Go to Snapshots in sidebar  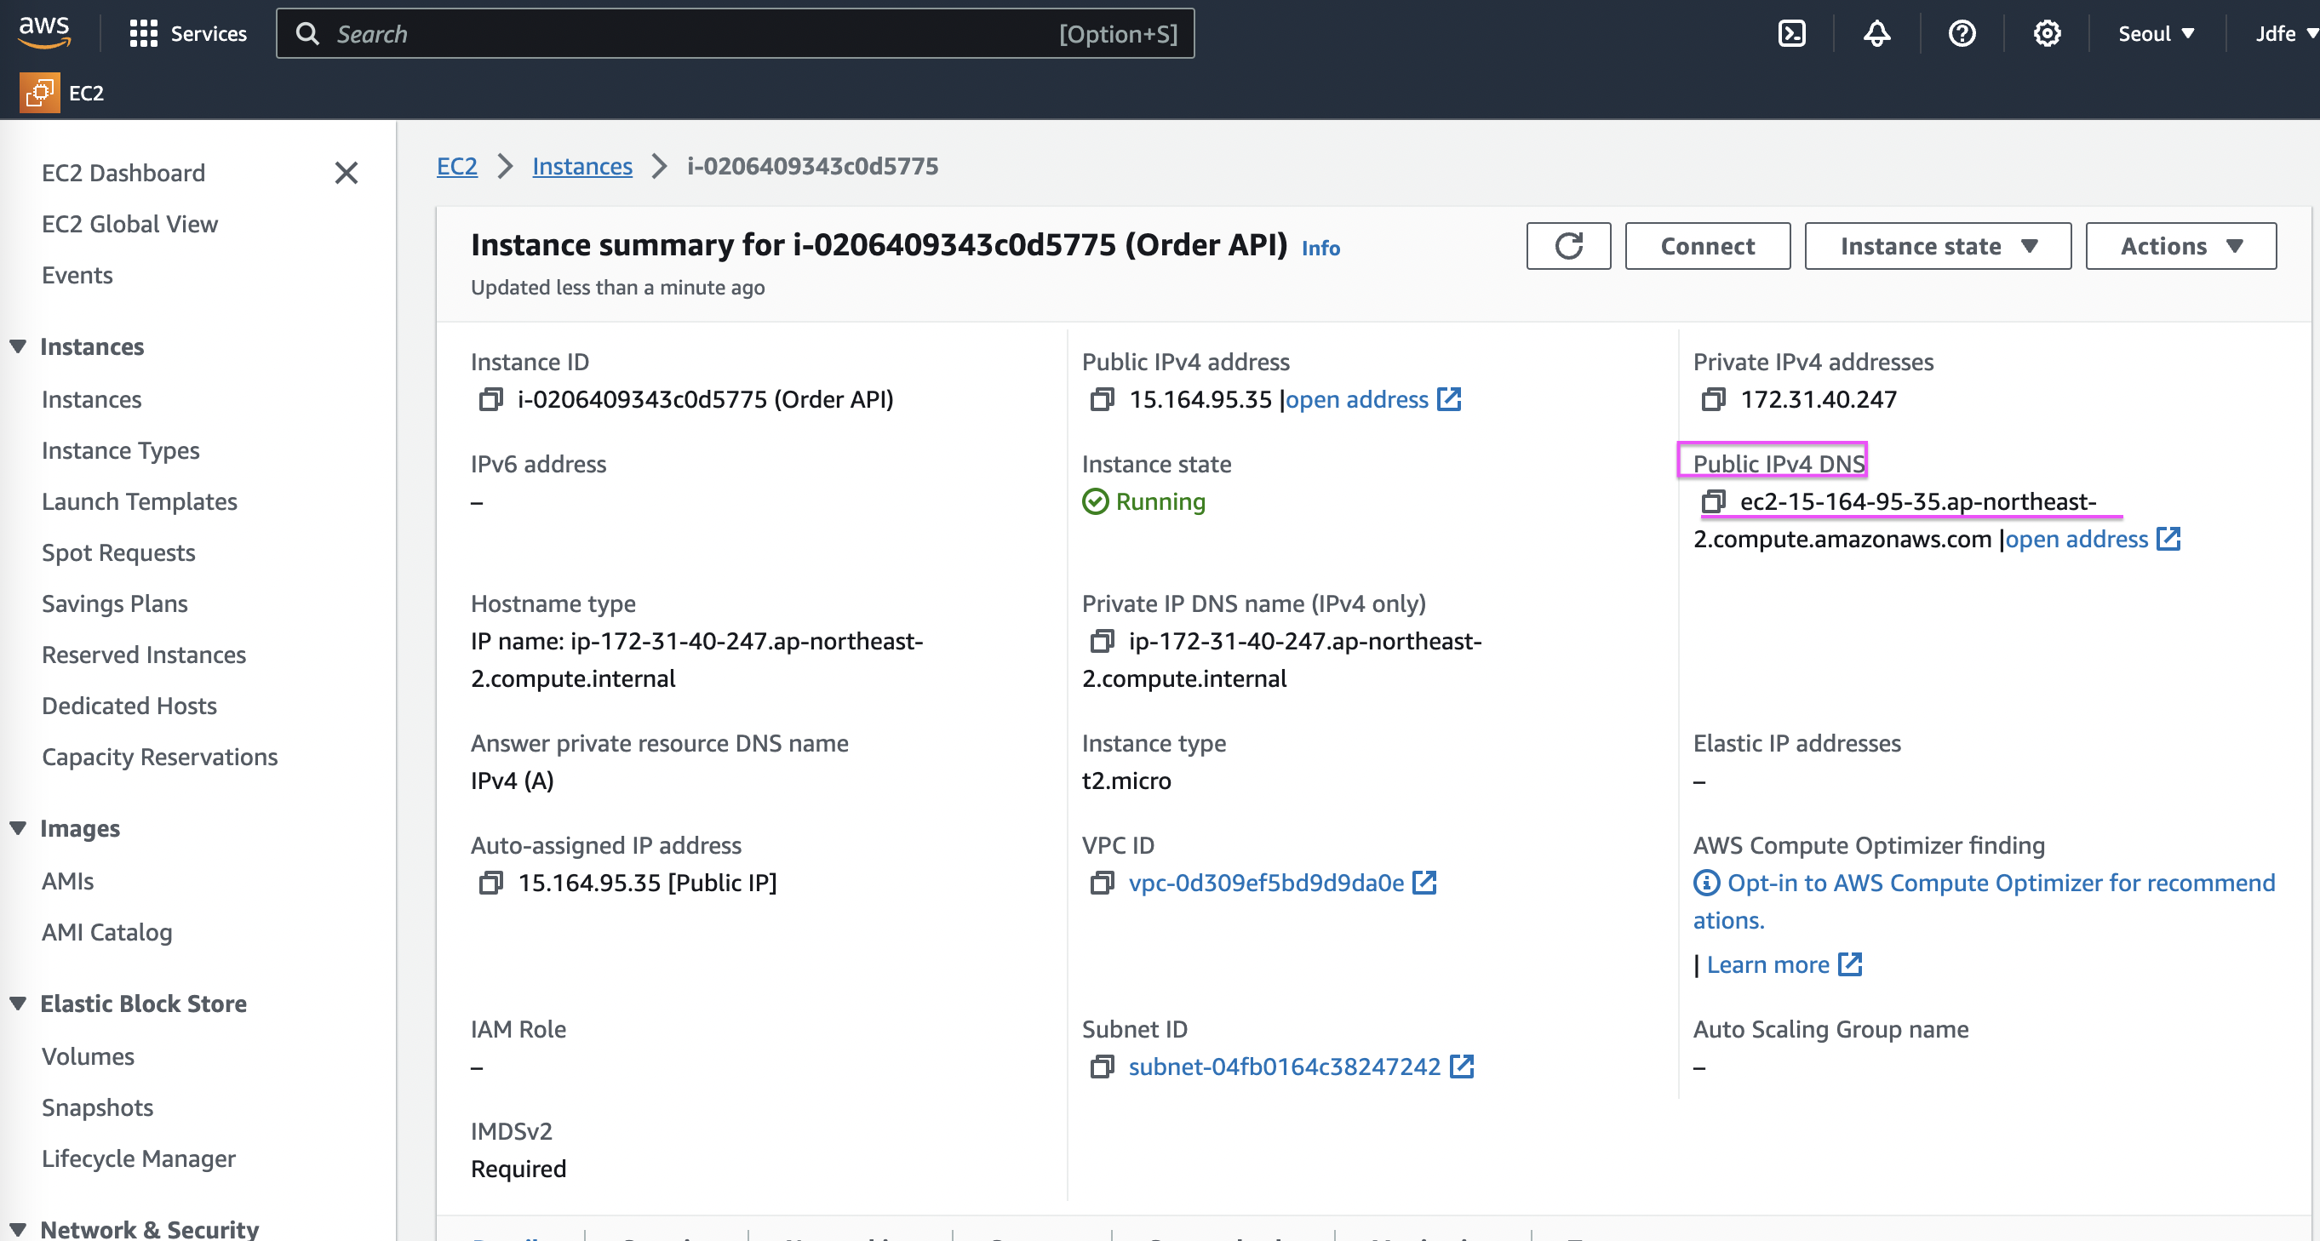point(97,1107)
